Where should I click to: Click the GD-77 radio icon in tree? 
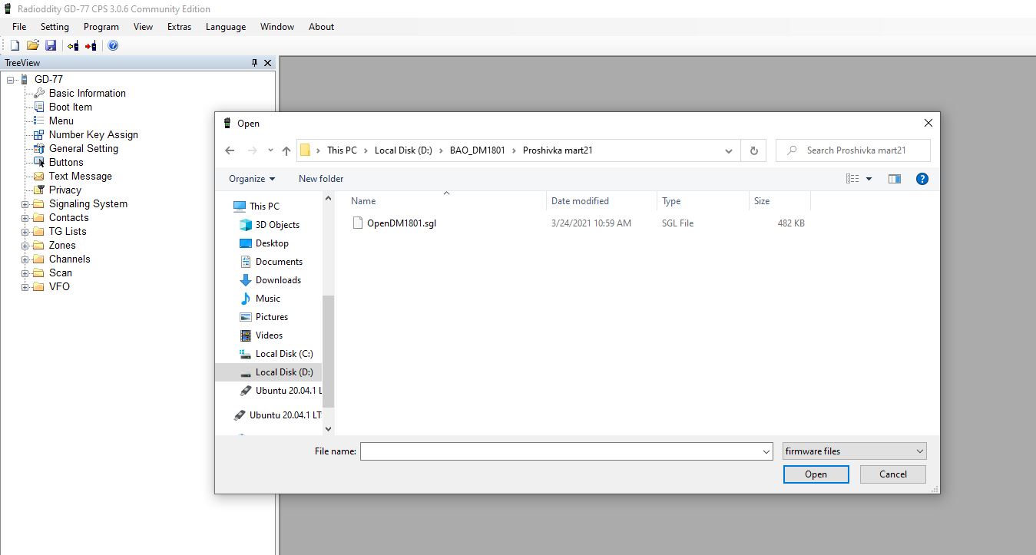click(25, 79)
